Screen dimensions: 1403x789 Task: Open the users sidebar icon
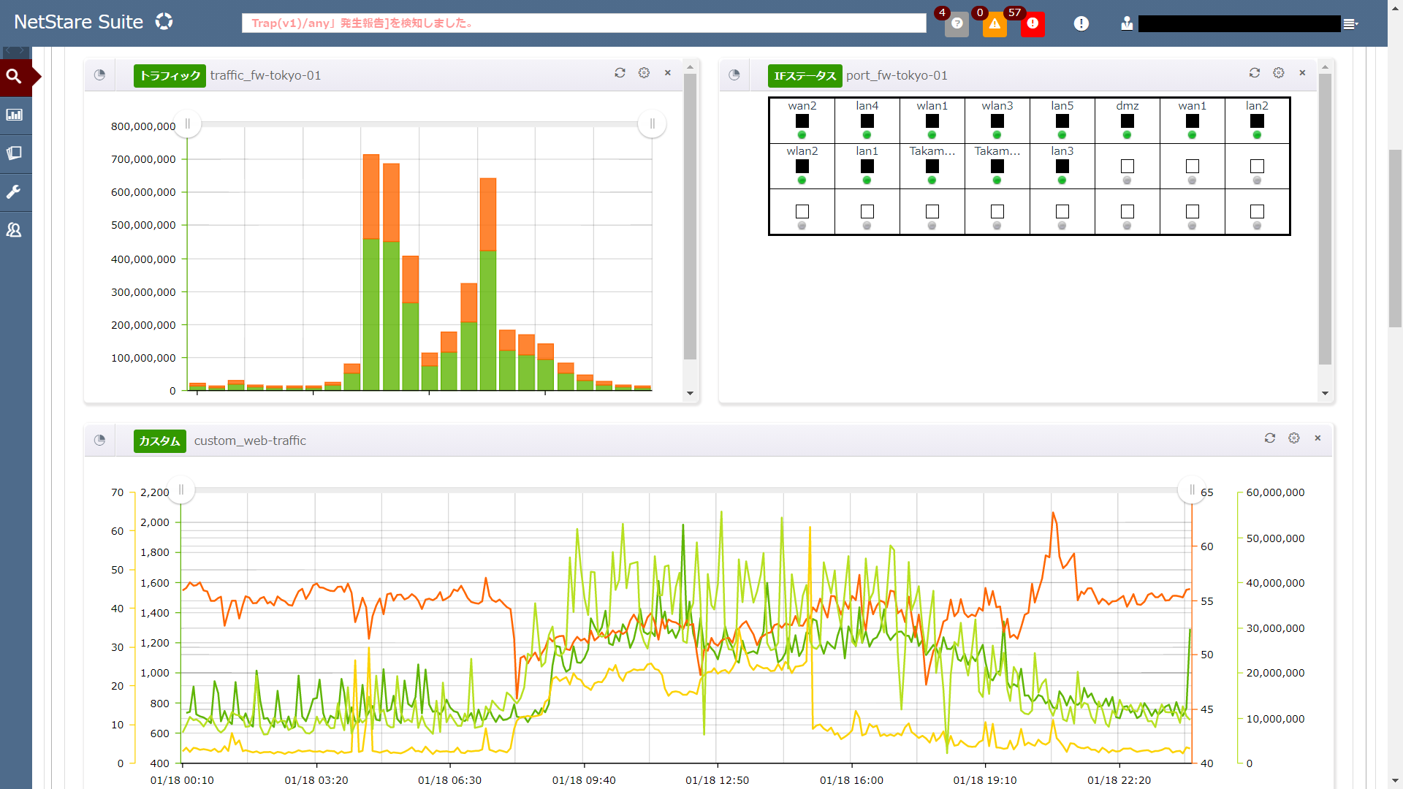tap(14, 230)
